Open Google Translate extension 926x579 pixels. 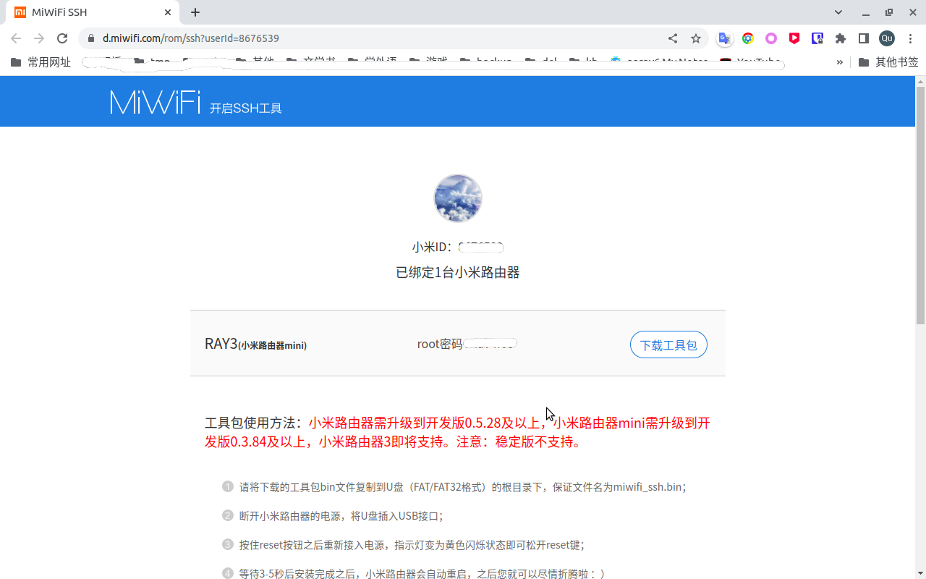[725, 38]
